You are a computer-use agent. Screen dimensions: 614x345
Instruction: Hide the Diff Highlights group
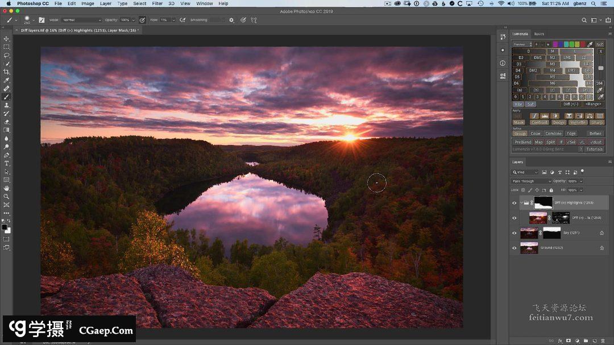[x=515, y=203]
